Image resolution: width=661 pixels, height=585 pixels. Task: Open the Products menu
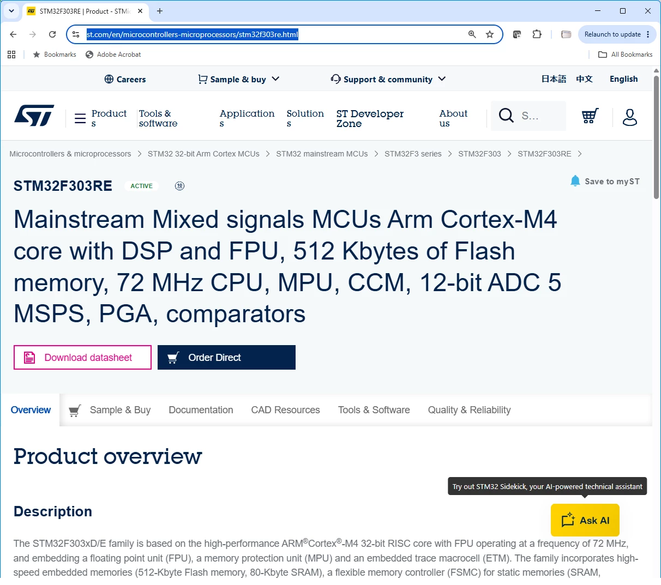click(x=109, y=118)
